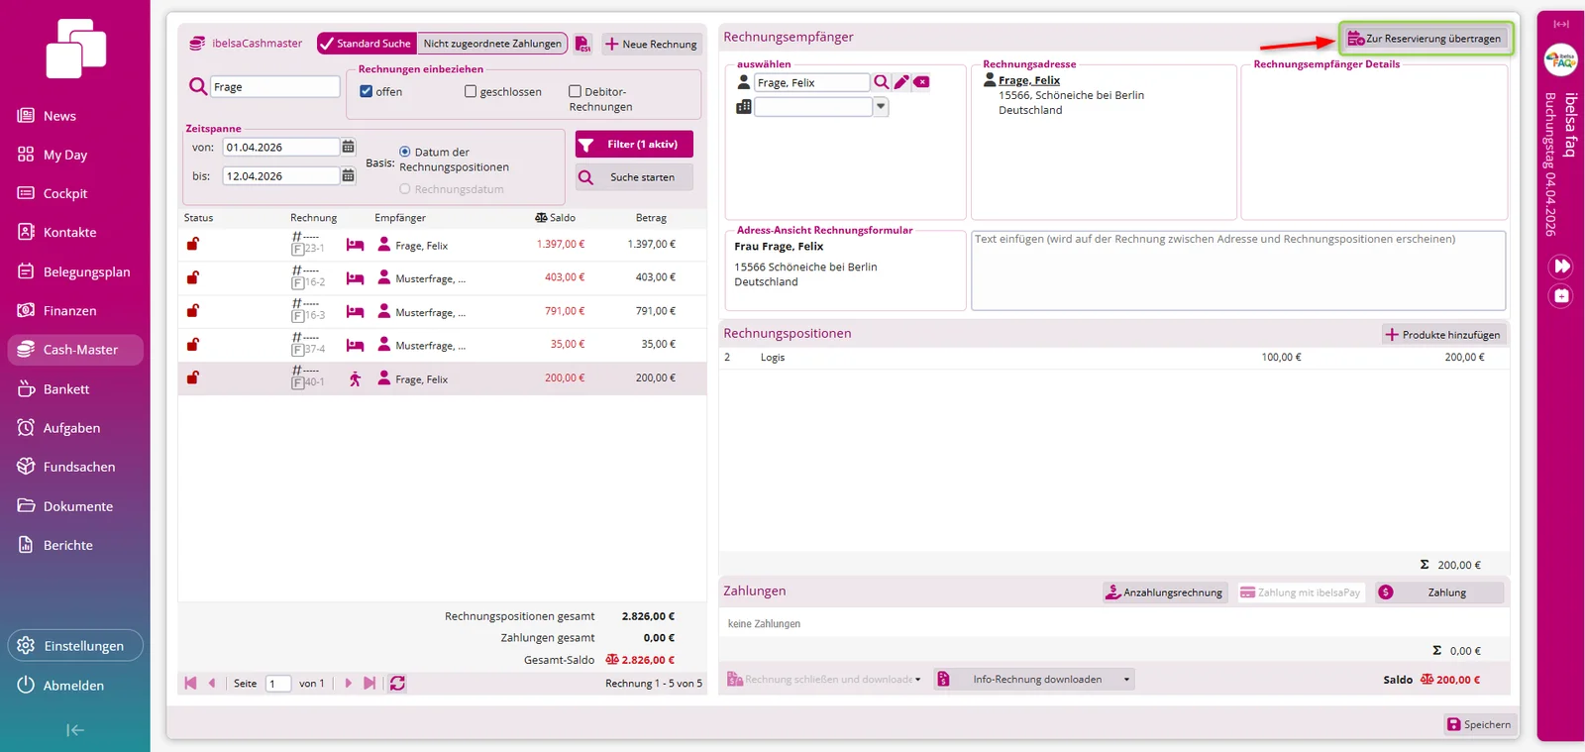Viewport: 1585px width, 752px height.
Task: Click walking person icon in row 40-1
Action: click(355, 378)
